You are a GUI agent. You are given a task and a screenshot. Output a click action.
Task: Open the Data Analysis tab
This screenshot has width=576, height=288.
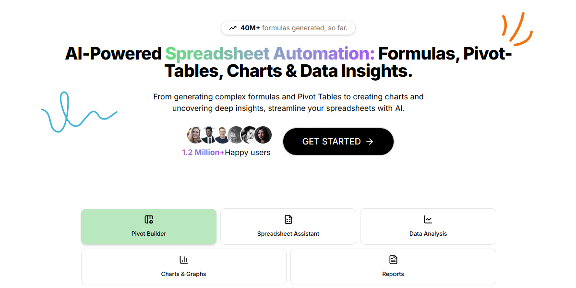(428, 227)
